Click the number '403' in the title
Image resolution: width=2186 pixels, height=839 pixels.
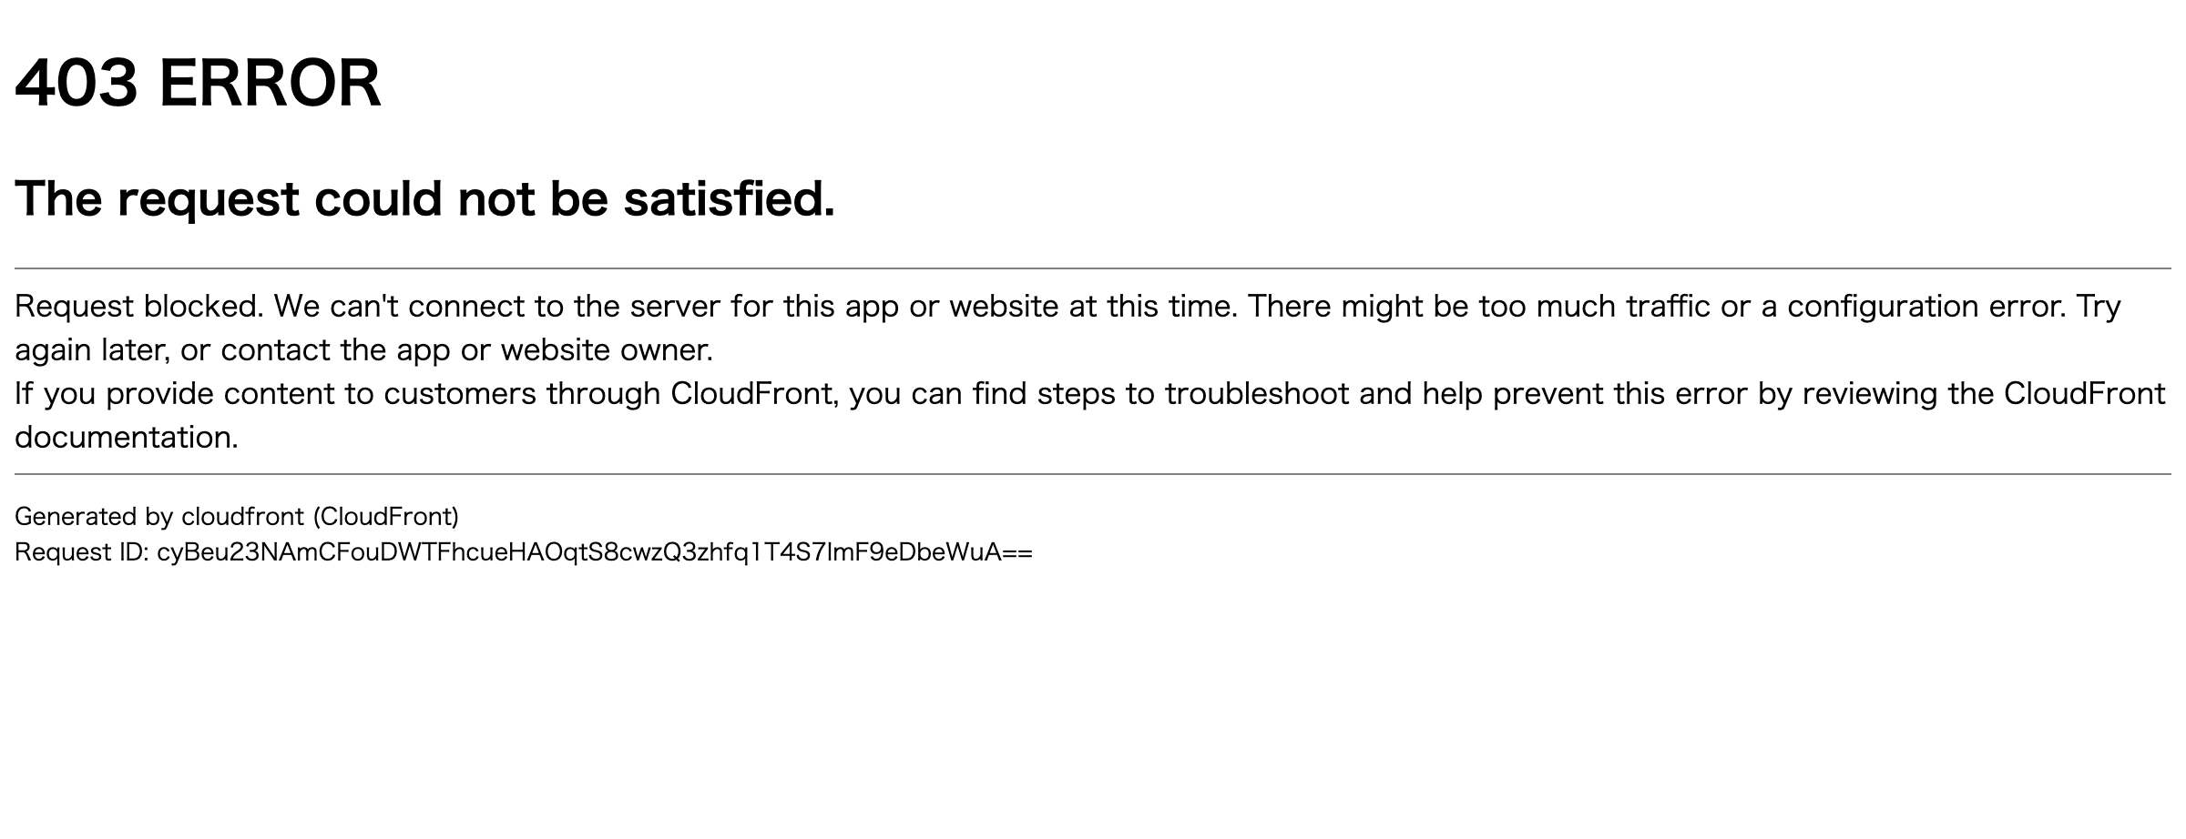tap(77, 84)
